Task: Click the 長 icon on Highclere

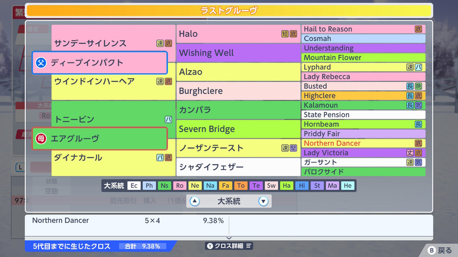Action: coord(410,95)
